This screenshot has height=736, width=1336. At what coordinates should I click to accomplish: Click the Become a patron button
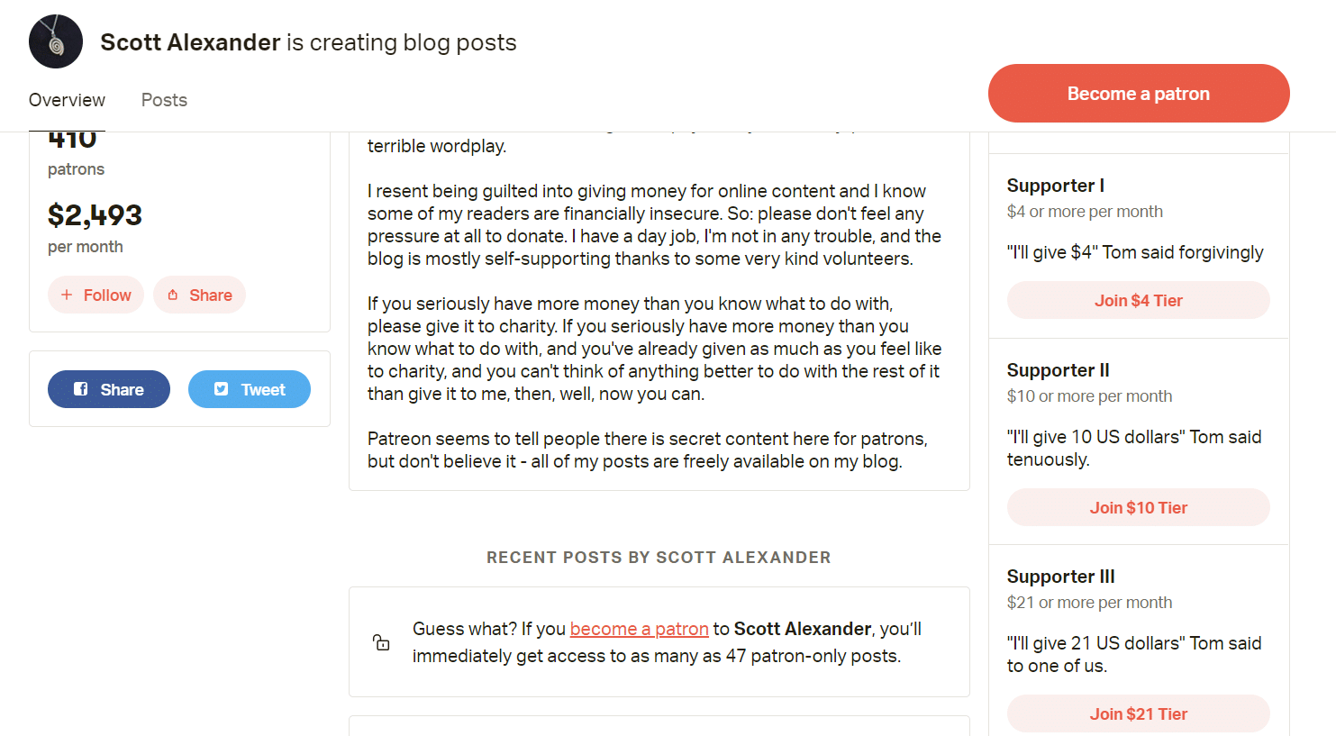(1138, 93)
